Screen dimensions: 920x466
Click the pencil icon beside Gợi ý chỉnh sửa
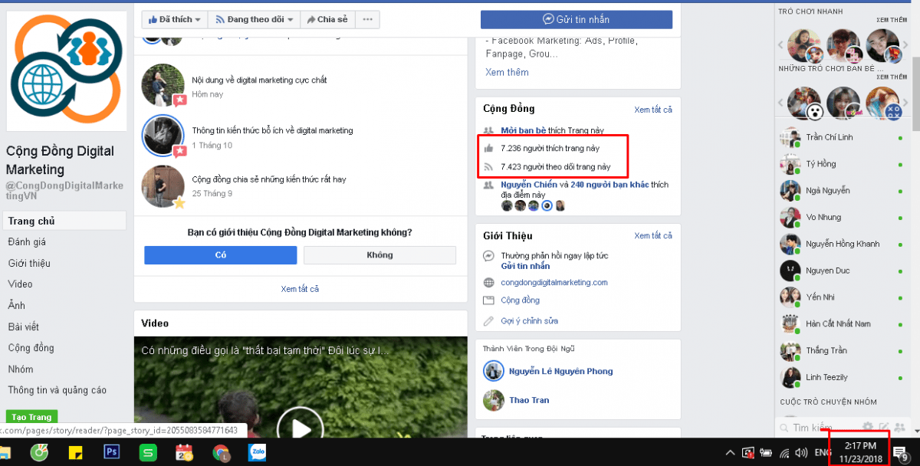[488, 320]
